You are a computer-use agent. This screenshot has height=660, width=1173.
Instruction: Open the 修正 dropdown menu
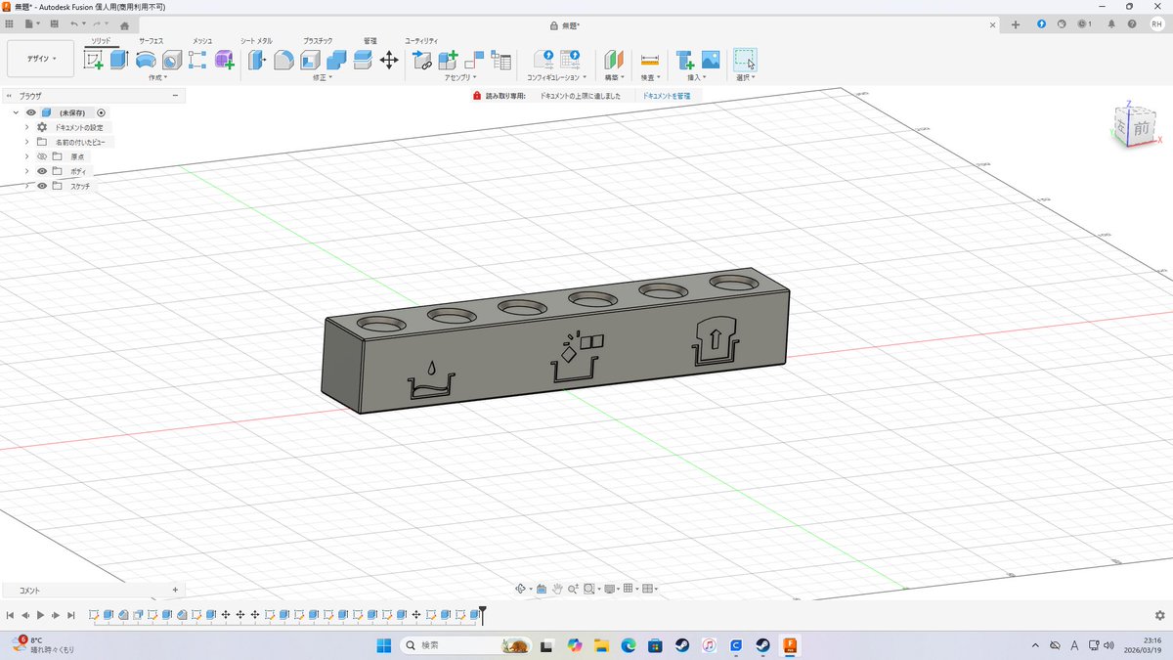[x=323, y=77]
